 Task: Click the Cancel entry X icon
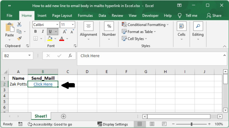tap(48, 56)
